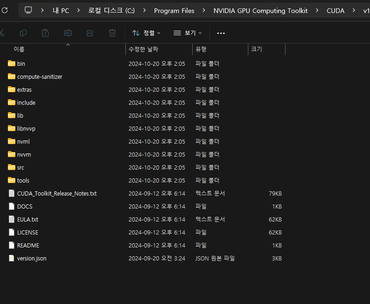Expand chevron after 로컬 디스크 (C:)
This screenshot has width=370, height=304.
click(144, 10)
